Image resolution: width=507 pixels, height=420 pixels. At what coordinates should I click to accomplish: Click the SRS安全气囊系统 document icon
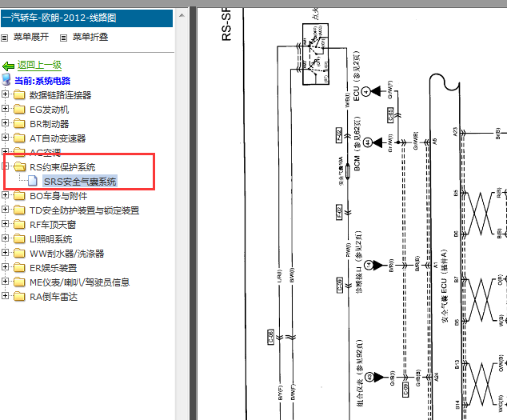tap(33, 181)
